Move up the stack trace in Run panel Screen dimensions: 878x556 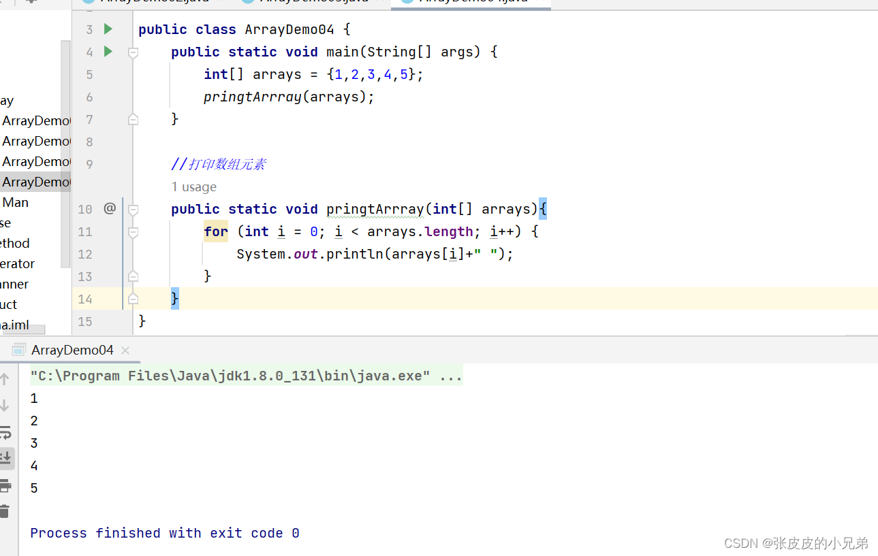pyautogui.click(x=5, y=380)
